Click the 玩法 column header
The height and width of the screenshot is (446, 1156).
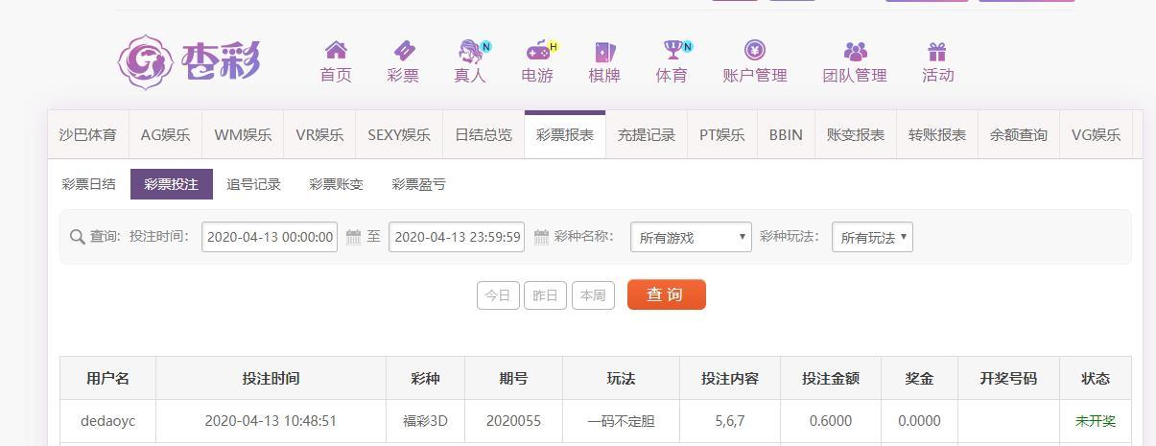[621, 379]
